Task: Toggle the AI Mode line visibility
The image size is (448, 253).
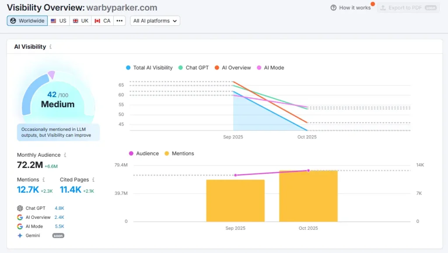Action: pos(270,67)
